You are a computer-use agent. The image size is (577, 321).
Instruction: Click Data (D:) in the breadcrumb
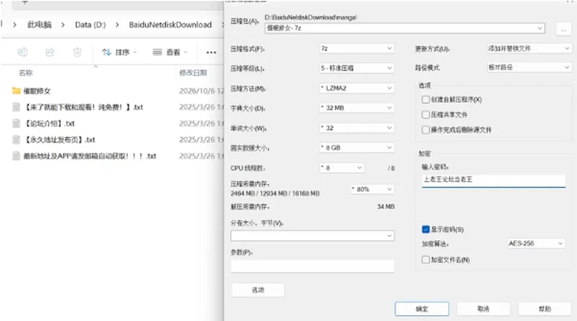[90, 25]
